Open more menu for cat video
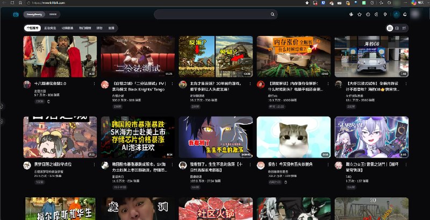The height and width of the screenshot is (220, 430). [328, 165]
